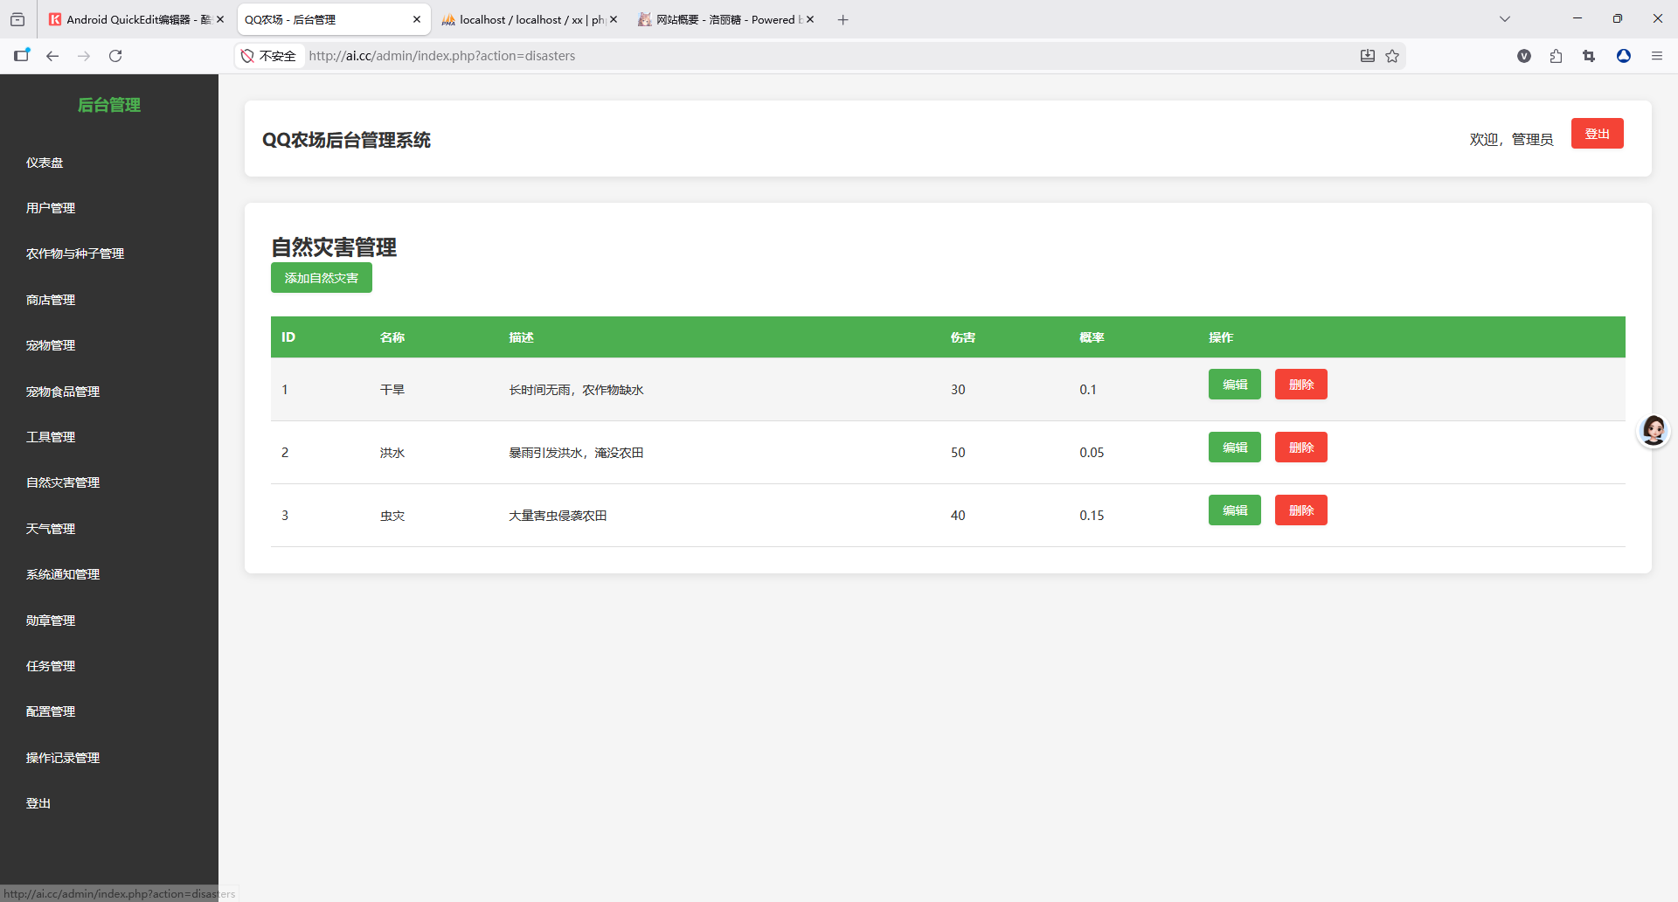This screenshot has width=1678, height=902.
Task: Open the browser hamburger menu
Action: 1656,56
